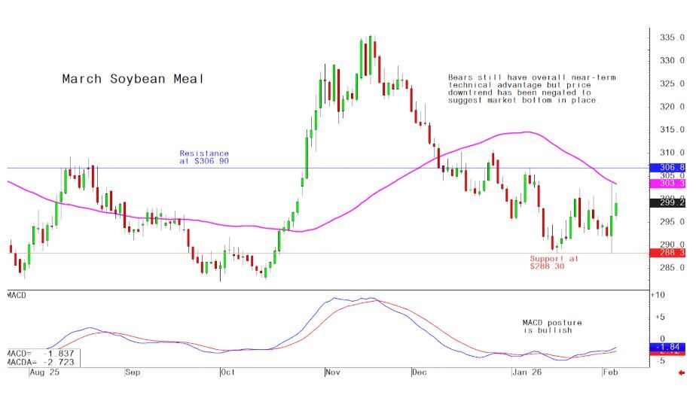Select the red 288.3 support price tag
This screenshot has height=395, width=696.
671,254
